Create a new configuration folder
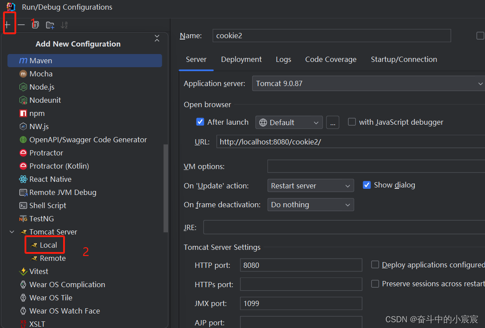Screen dimensions: 485x328 coord(50,25)
